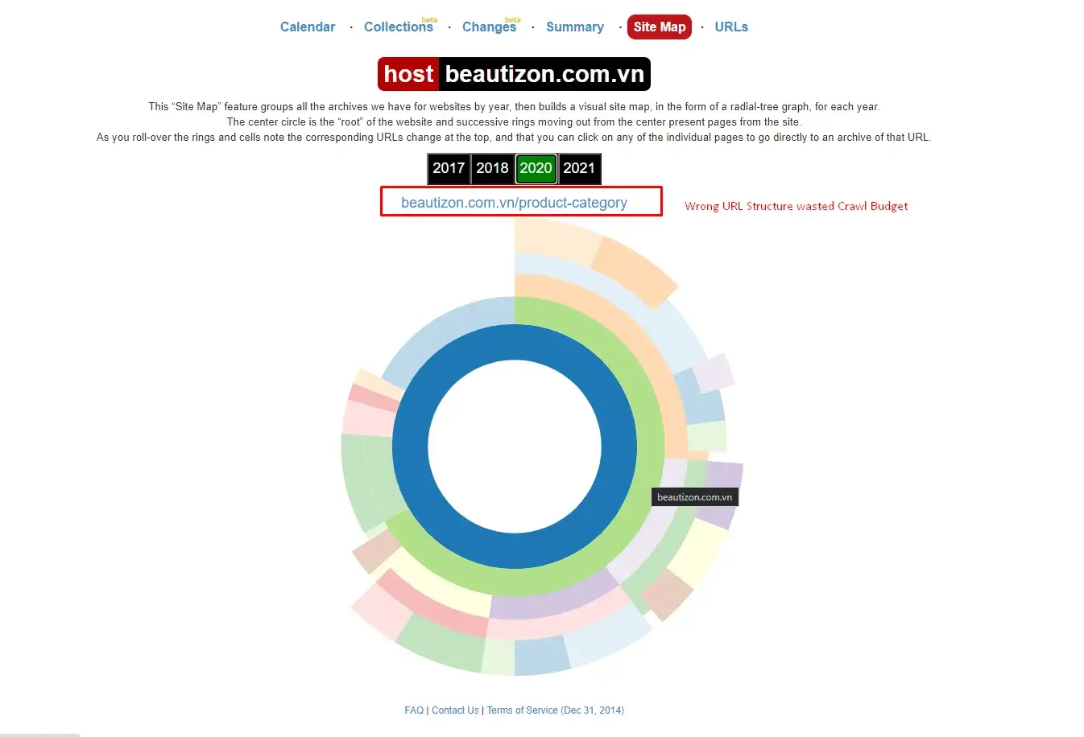Switch site map to 2018
The image size is (1084, 737).
tap(492, 168)
